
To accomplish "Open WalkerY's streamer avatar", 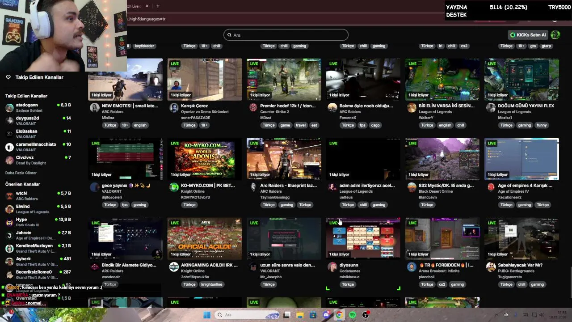I will pyautogui.click(x=412, y=108).
